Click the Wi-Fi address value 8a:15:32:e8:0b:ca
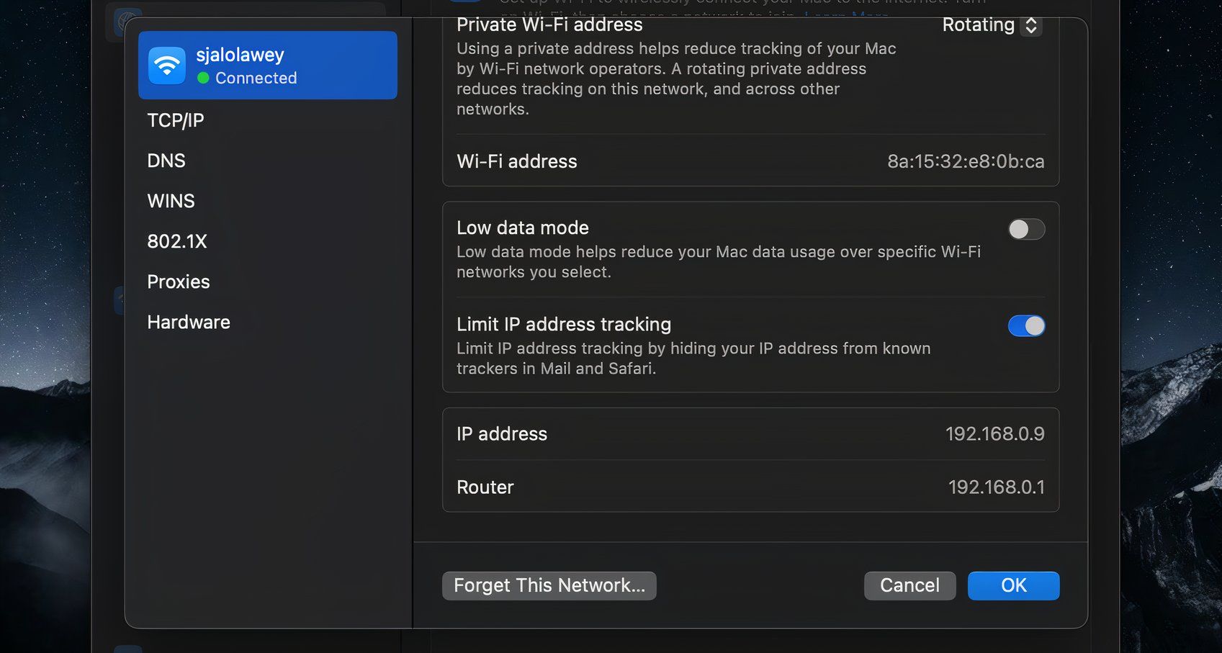Screen dimensions: 1222x653 966,161
